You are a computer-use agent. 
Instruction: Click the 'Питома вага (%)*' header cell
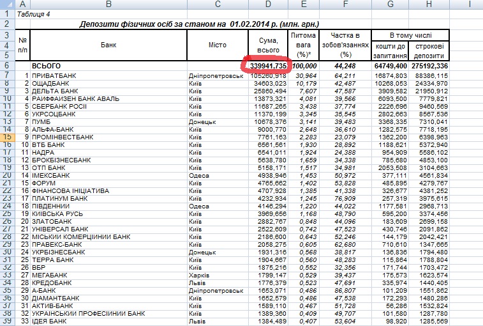pyautogui.click(x=304, y=45)
